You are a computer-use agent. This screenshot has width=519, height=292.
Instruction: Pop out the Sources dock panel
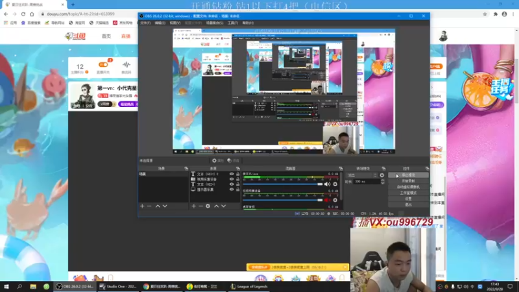[237, 169]
